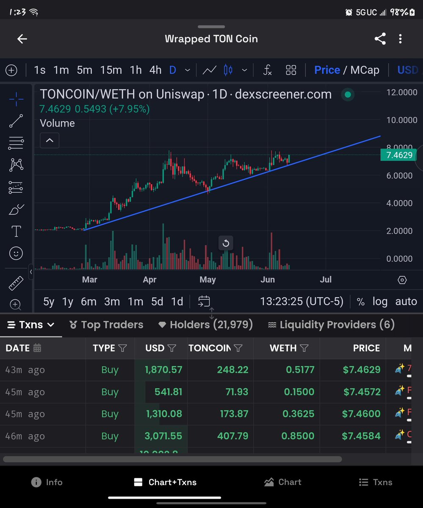Toggle auto scale mode

406,301
